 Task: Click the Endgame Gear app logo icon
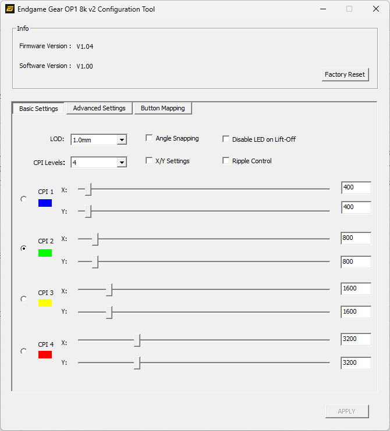point(10,9)
